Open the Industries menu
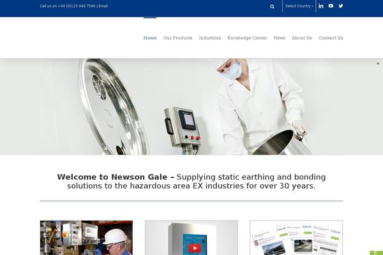Viewport: 383px width, 255px height. 210,38
